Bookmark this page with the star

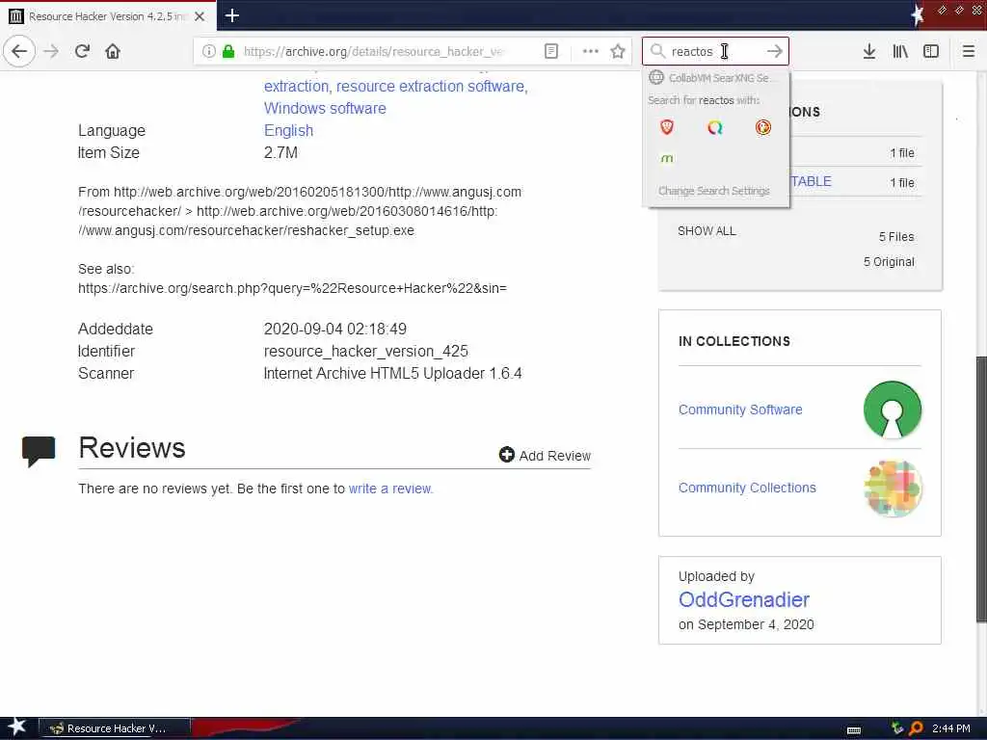point(618,51)
